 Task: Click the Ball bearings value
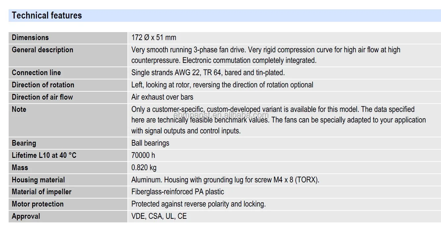pyautogui.click(x=150, y=143)
